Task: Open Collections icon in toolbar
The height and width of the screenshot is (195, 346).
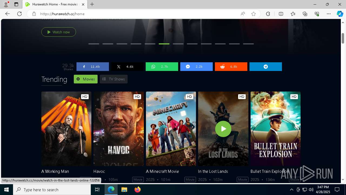Action: [x=305, y=14]
